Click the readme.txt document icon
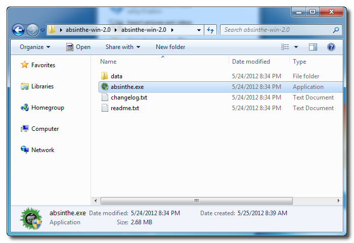This screenshot has width=354, height=243. [105, 108]
